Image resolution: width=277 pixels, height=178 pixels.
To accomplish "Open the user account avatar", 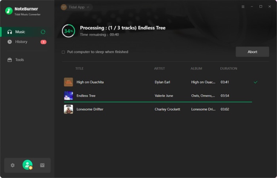I will click(x=27, y=165).
